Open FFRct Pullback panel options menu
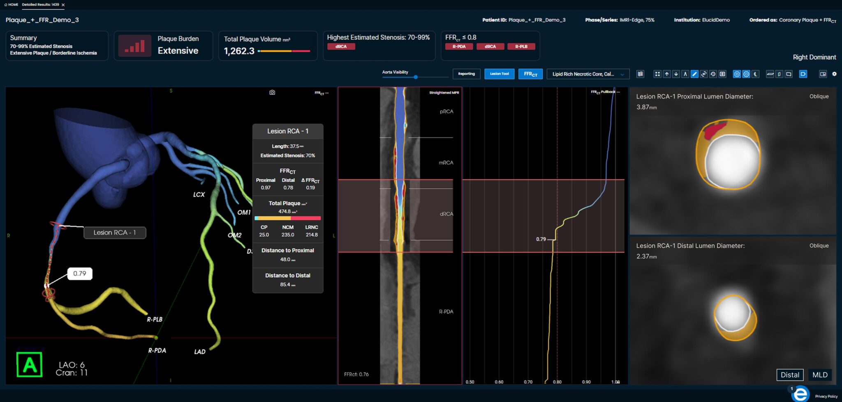 coord(605,92)
